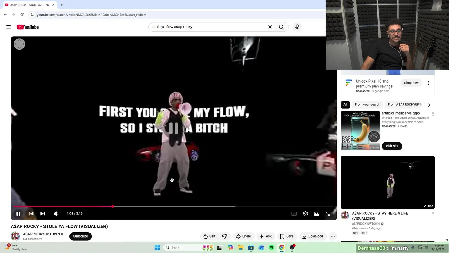Open the YouTube hamburger guide menu

pyautogui.click(x=8, y=27)
